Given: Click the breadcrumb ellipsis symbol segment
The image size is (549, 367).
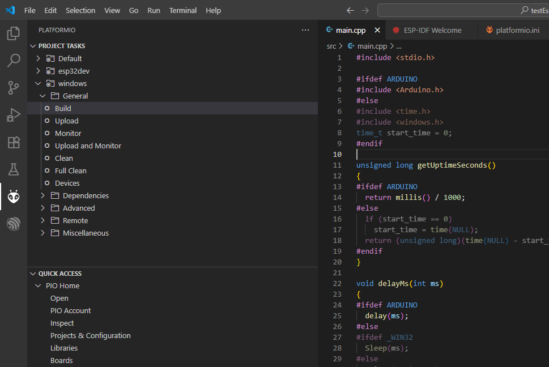Looking at the screenshot, I should 399,46.
